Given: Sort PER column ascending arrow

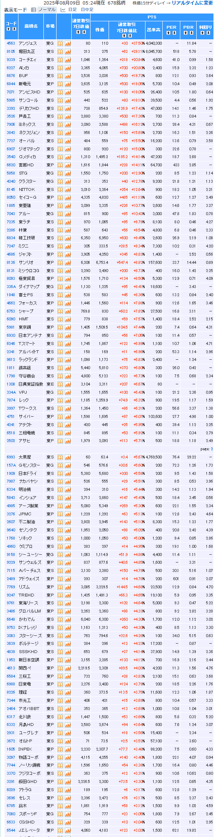Looking at the screenshot, I should (168, 33).
